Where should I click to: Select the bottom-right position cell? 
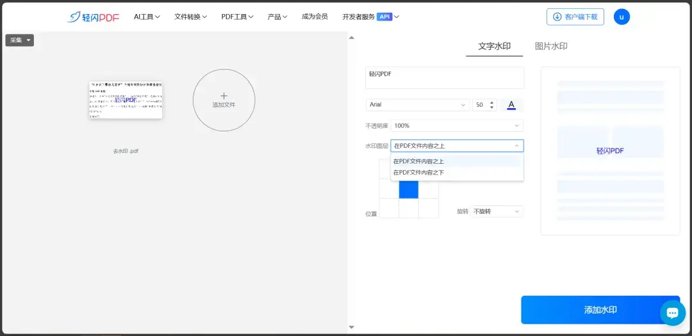(x=429, y=208)
